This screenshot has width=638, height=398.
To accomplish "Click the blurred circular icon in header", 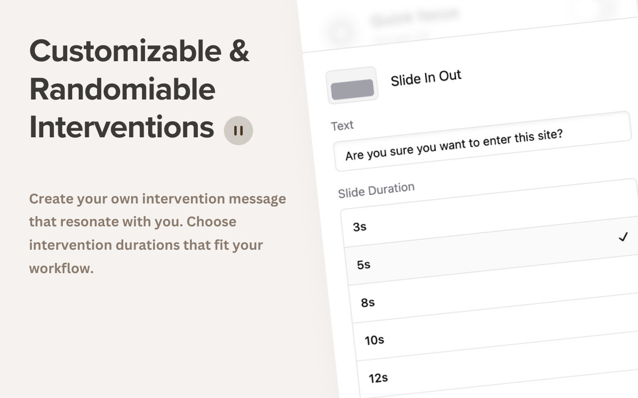I will tap(341, 32).
